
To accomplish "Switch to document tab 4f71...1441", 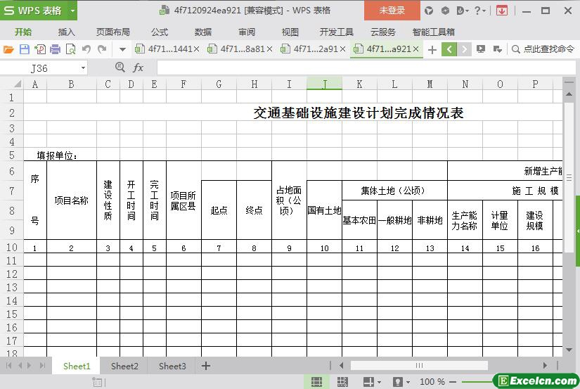I will pos(166,49).
